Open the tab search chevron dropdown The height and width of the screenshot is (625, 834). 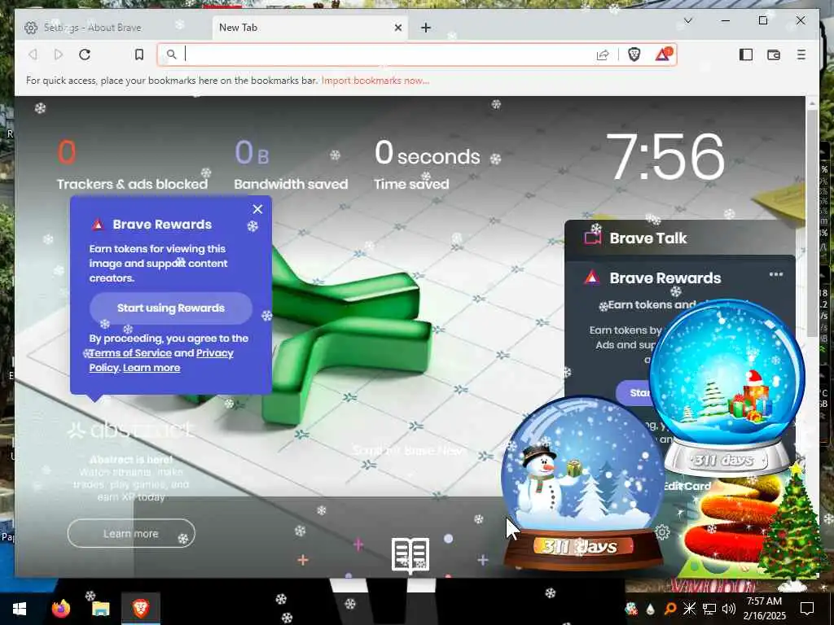[687, 20]
